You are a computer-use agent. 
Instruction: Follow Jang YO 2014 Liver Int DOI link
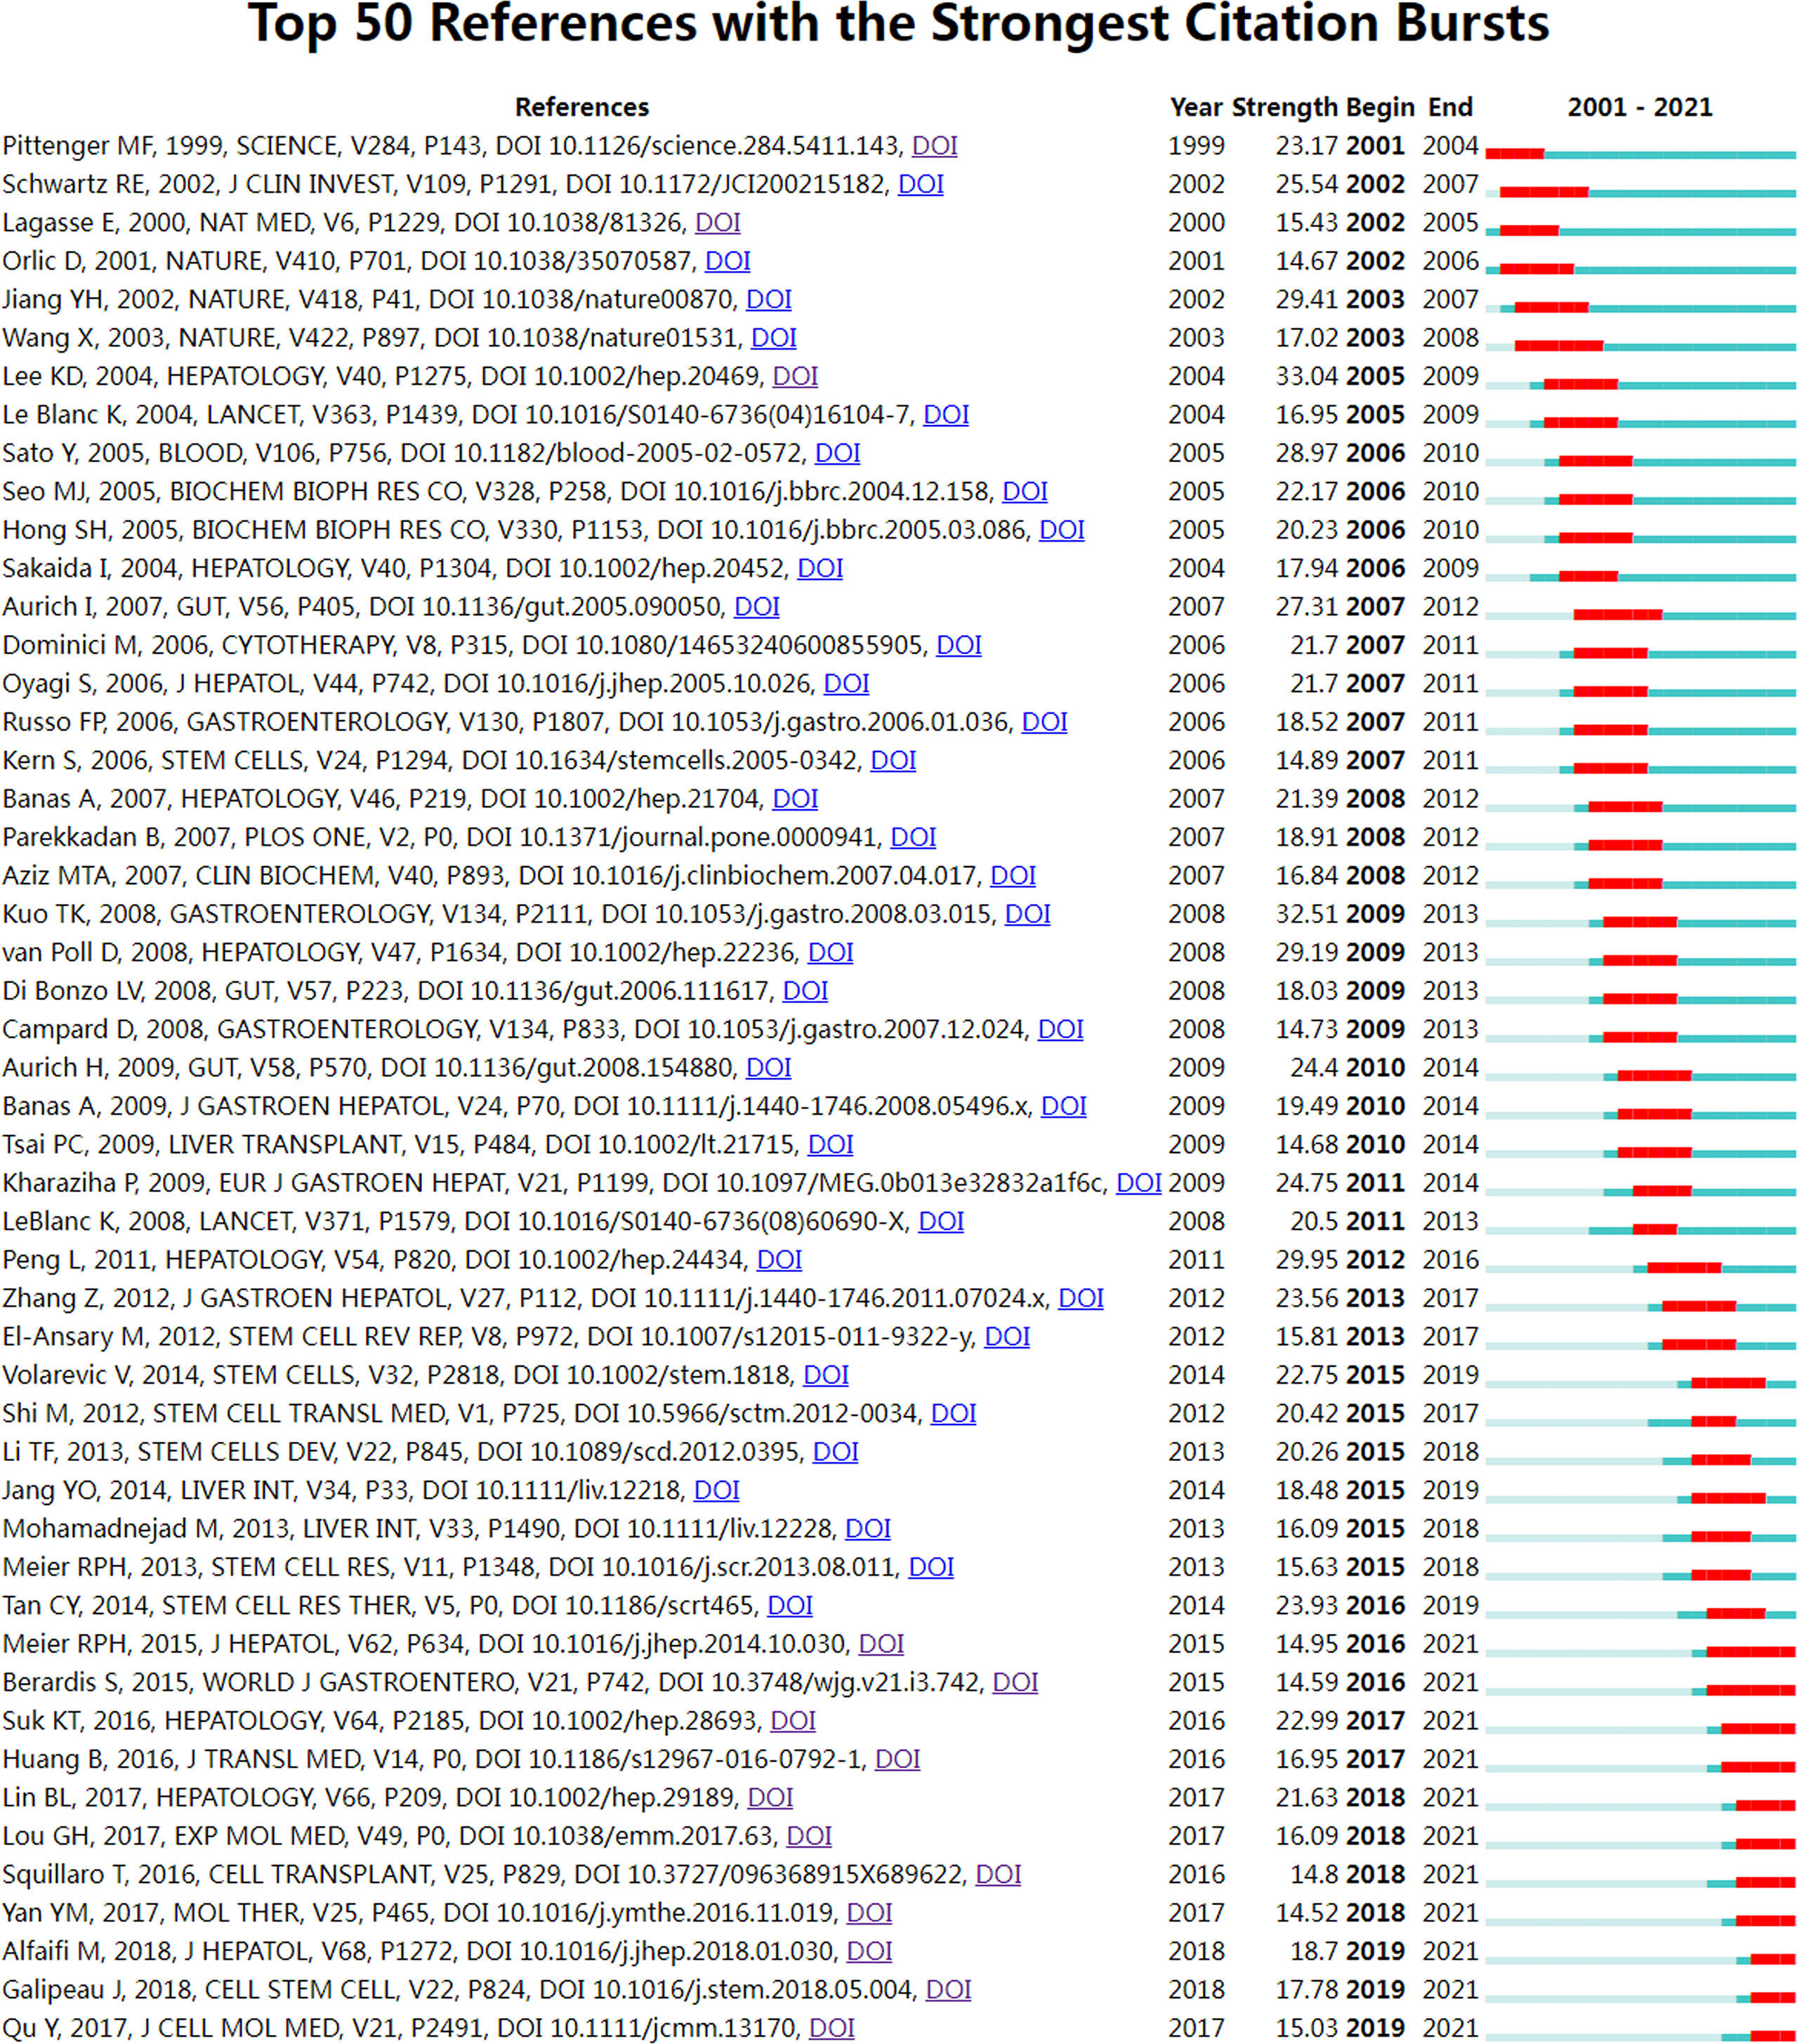click(716, 1490)
